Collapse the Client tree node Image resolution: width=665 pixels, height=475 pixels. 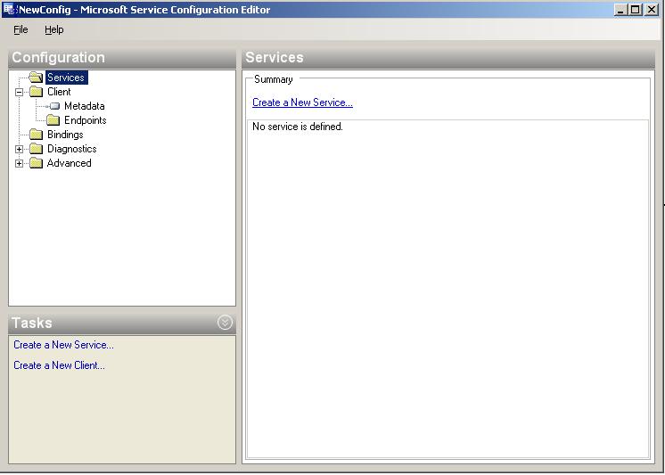point(19,92)
